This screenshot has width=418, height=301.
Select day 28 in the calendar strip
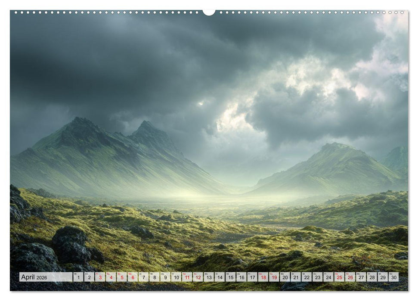372,277
